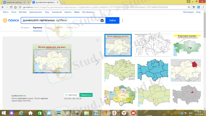Open the Chrome three-dots menu
The height and width of the screenshot is (116, 206).
(203, 7)
